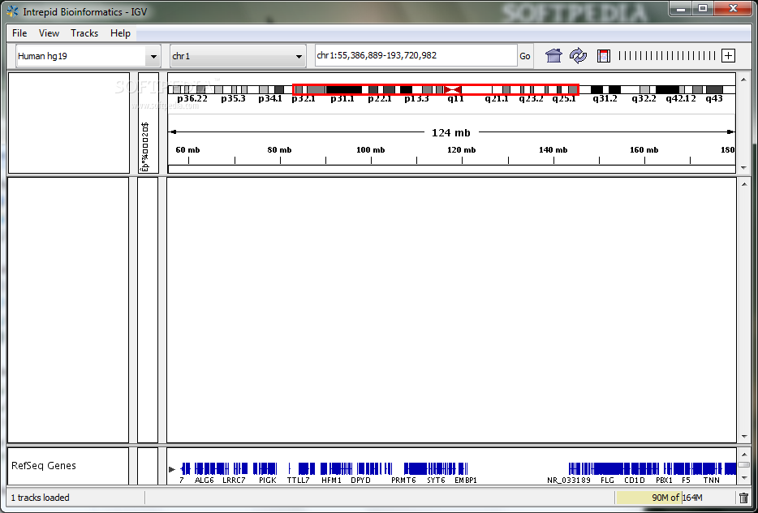Click the q42.12 band on the ideogram

681,99
